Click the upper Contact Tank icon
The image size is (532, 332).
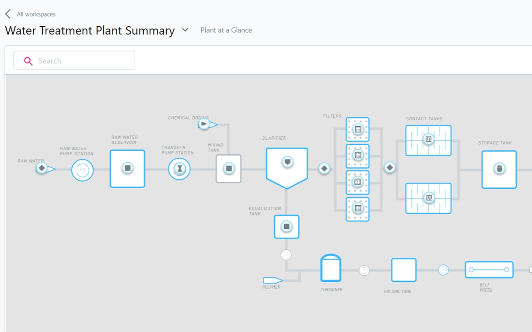pos(428,140)
